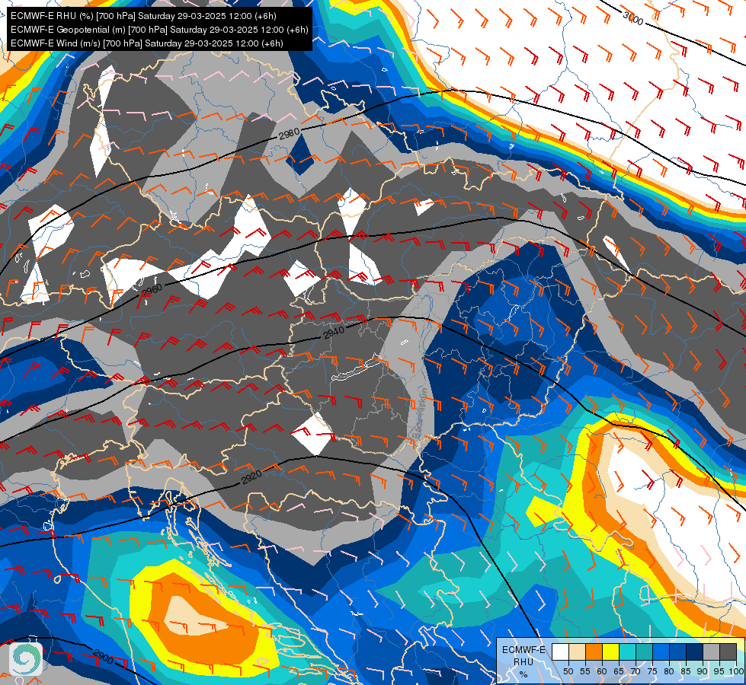Click the legend value 100

click(x=736, y=671)
